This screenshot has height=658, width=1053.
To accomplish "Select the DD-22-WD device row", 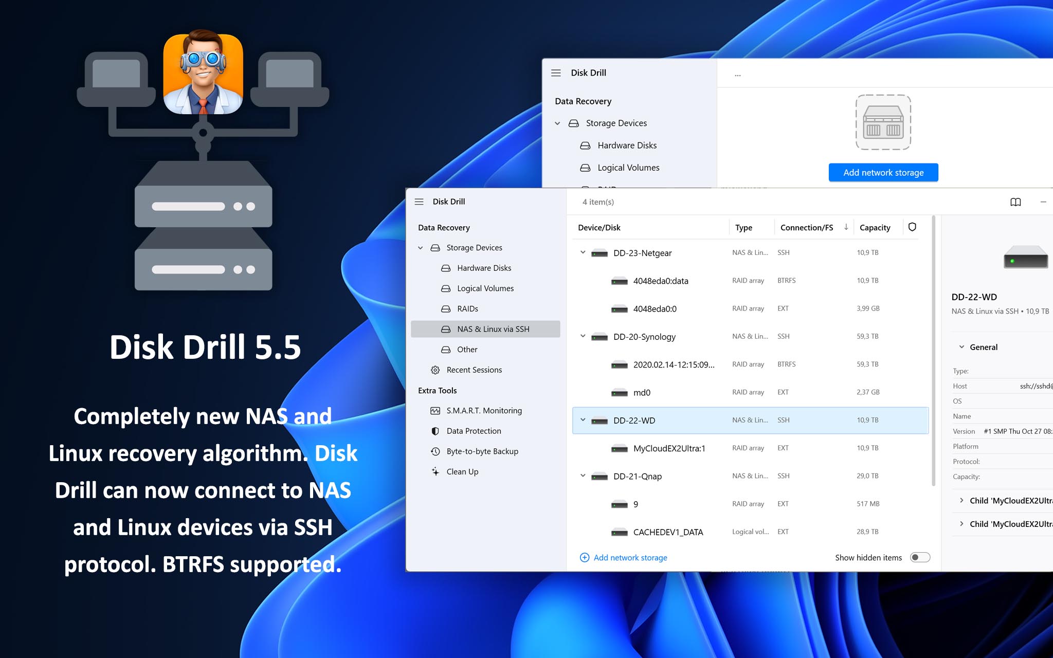I will coord(752,419).
